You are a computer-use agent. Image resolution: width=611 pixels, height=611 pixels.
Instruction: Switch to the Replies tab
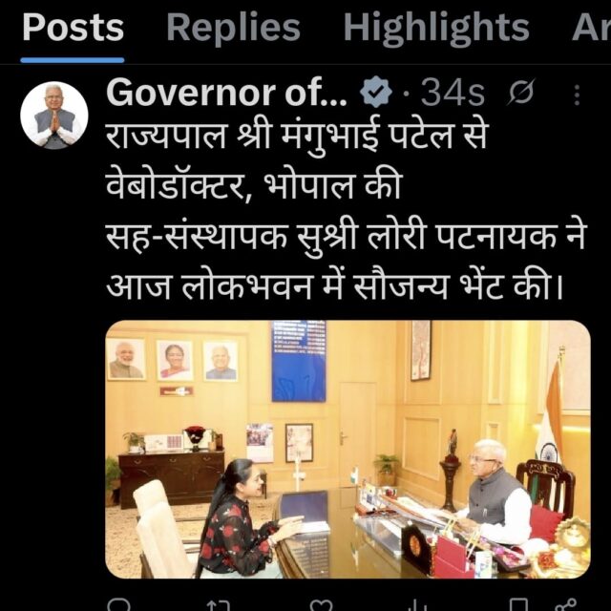[233, 28]
